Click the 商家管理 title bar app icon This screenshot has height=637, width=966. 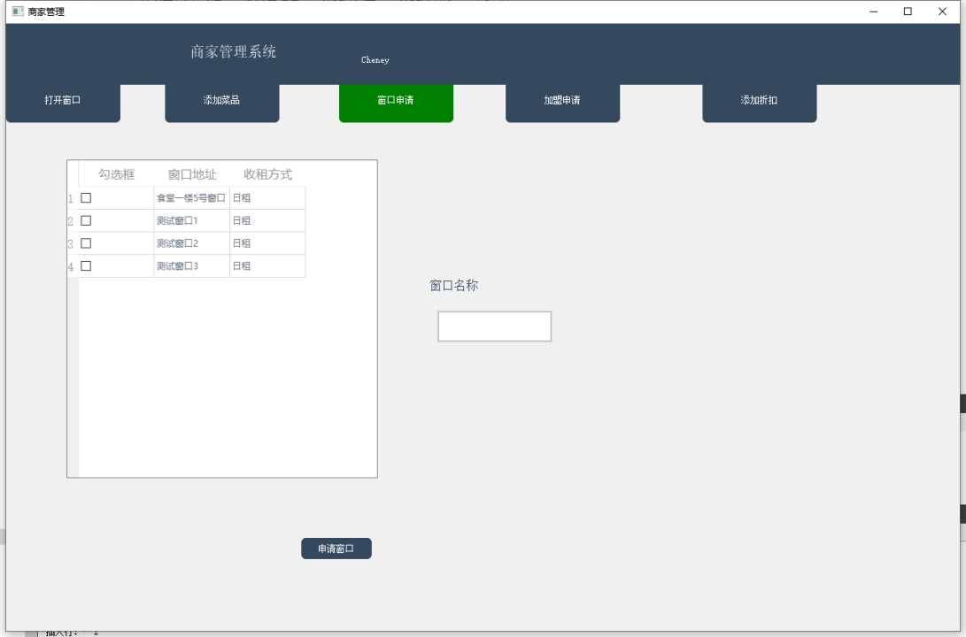click(18, 12)
